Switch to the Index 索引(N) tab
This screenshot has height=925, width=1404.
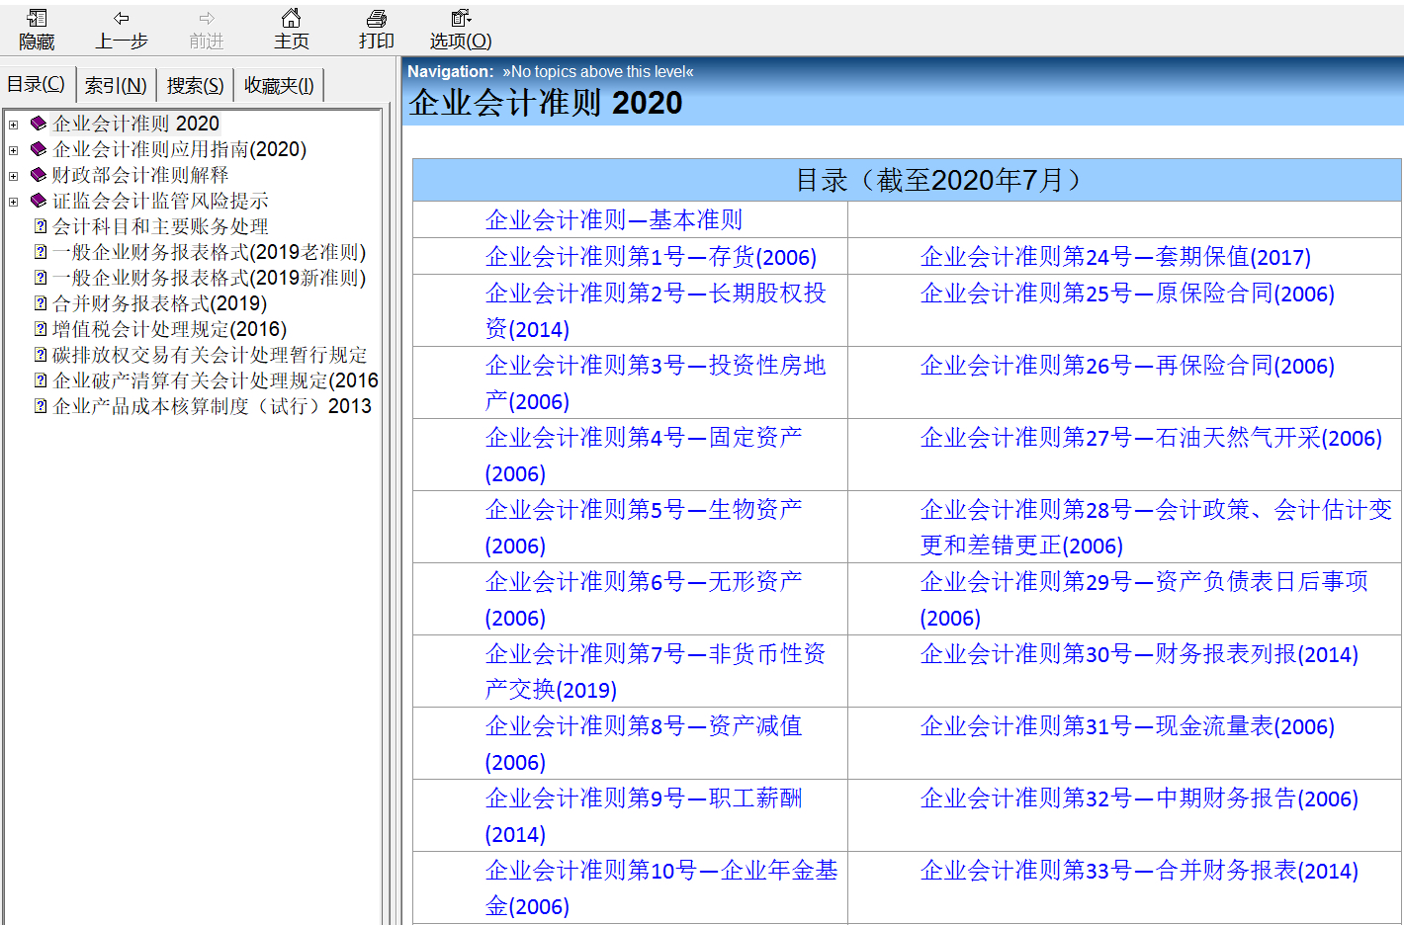[x=116, y=86]
